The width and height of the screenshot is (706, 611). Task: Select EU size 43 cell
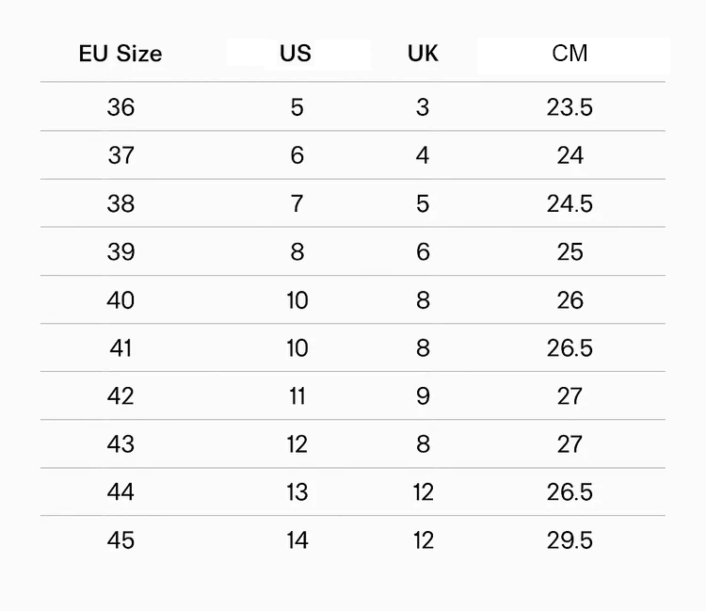pyautogui.click(x=120, y=444)
